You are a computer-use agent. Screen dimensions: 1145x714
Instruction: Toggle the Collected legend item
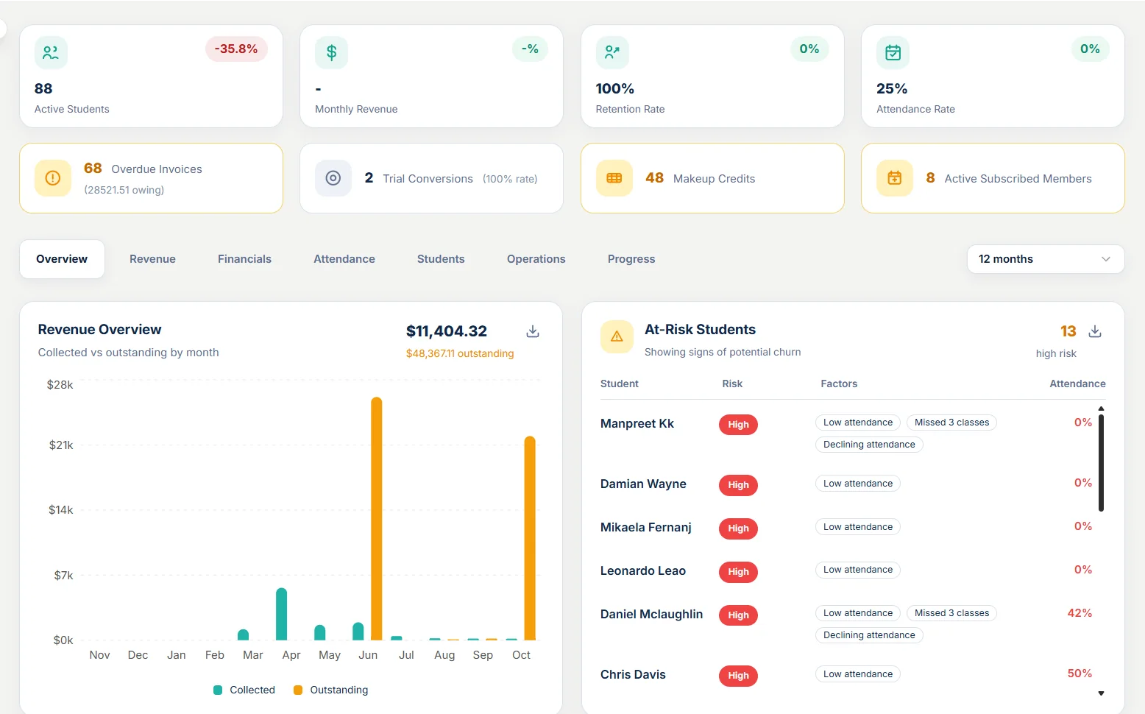pos(244,690)
